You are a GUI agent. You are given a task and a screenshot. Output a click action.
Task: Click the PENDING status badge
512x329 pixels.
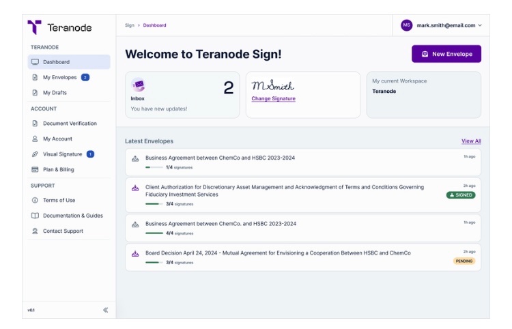pos(464,261)
